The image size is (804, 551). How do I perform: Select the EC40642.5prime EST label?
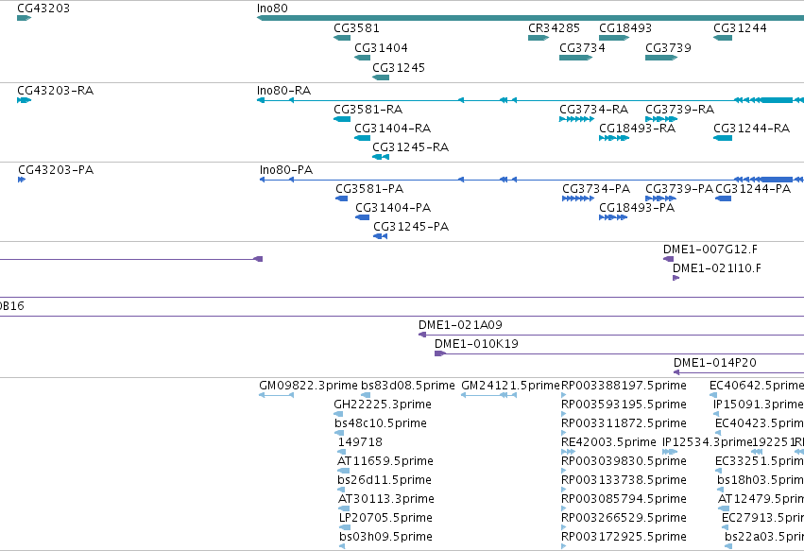(x=757, y=386)
